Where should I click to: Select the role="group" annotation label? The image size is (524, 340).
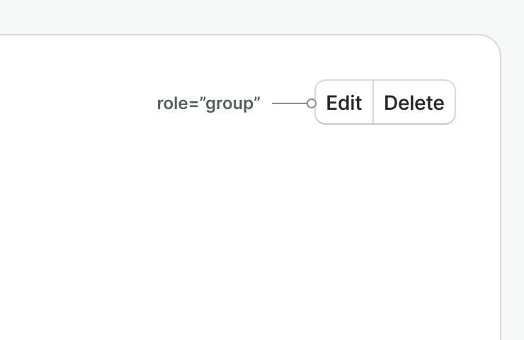point(208,103)
